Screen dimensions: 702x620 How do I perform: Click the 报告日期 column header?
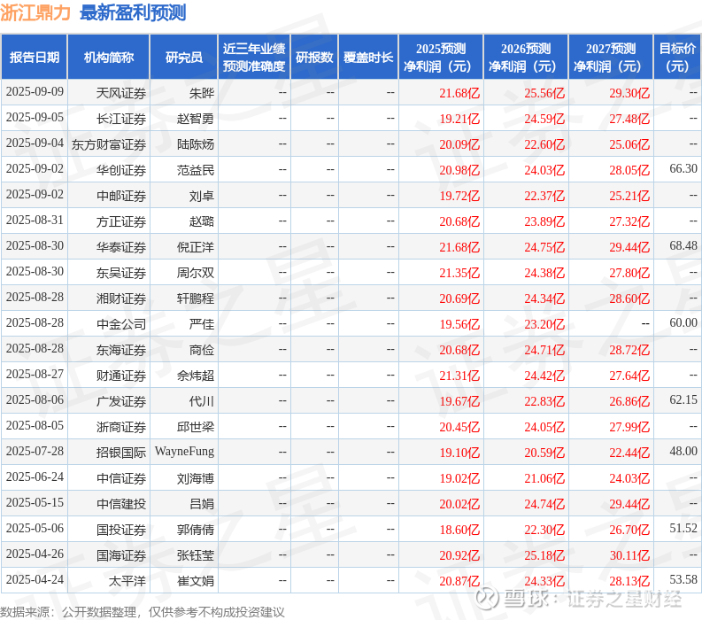34,57
